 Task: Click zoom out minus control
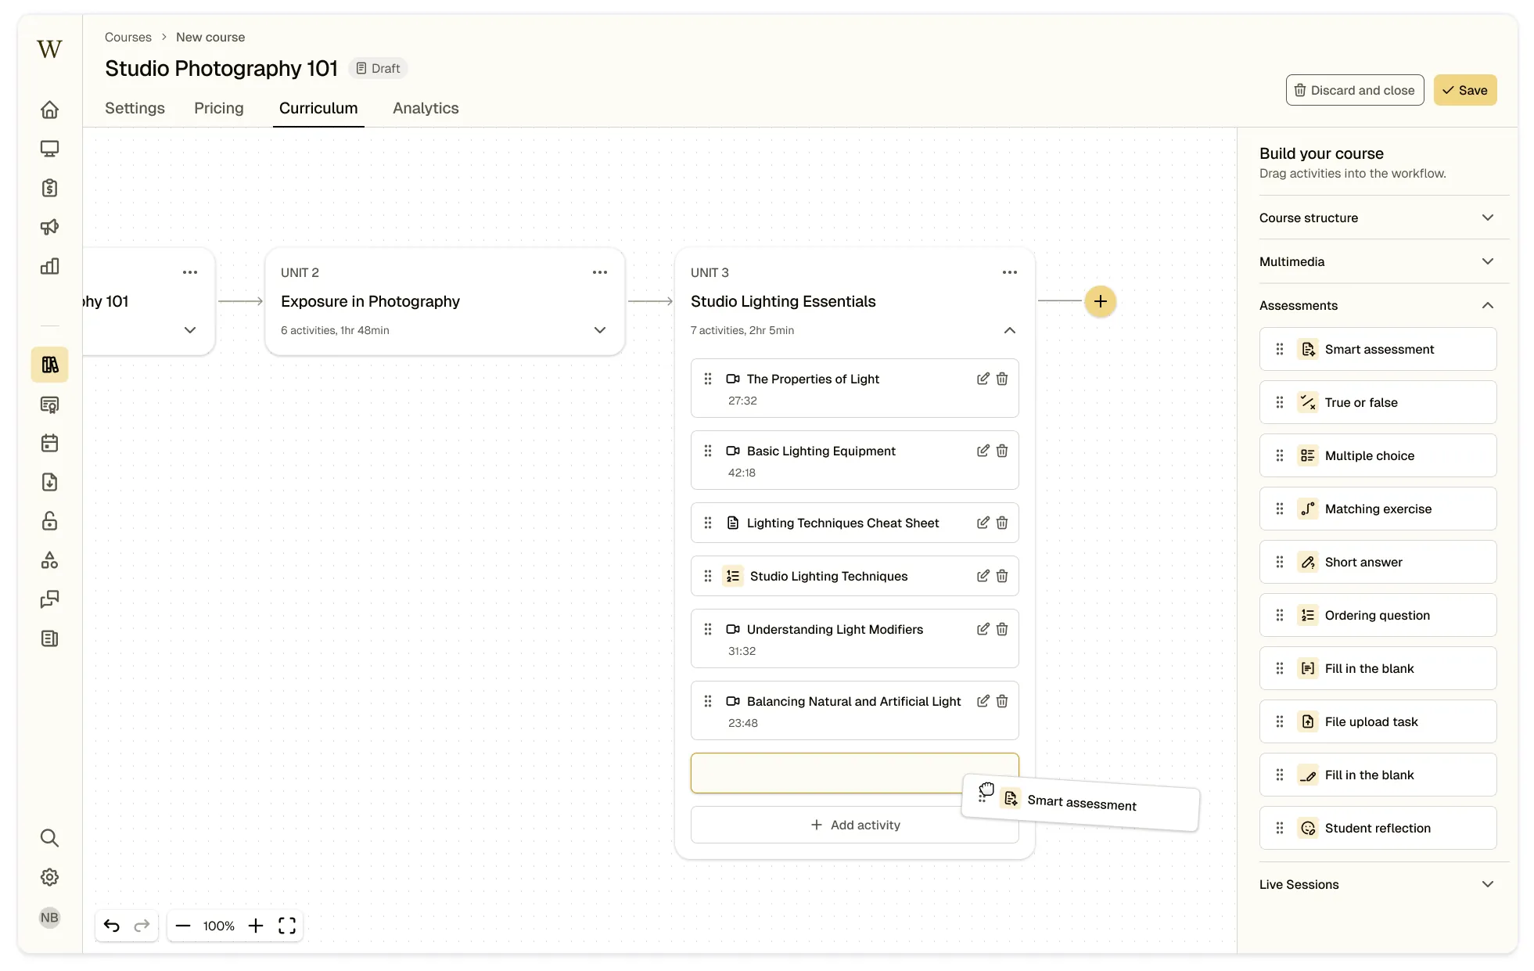[x=183, y=926]
